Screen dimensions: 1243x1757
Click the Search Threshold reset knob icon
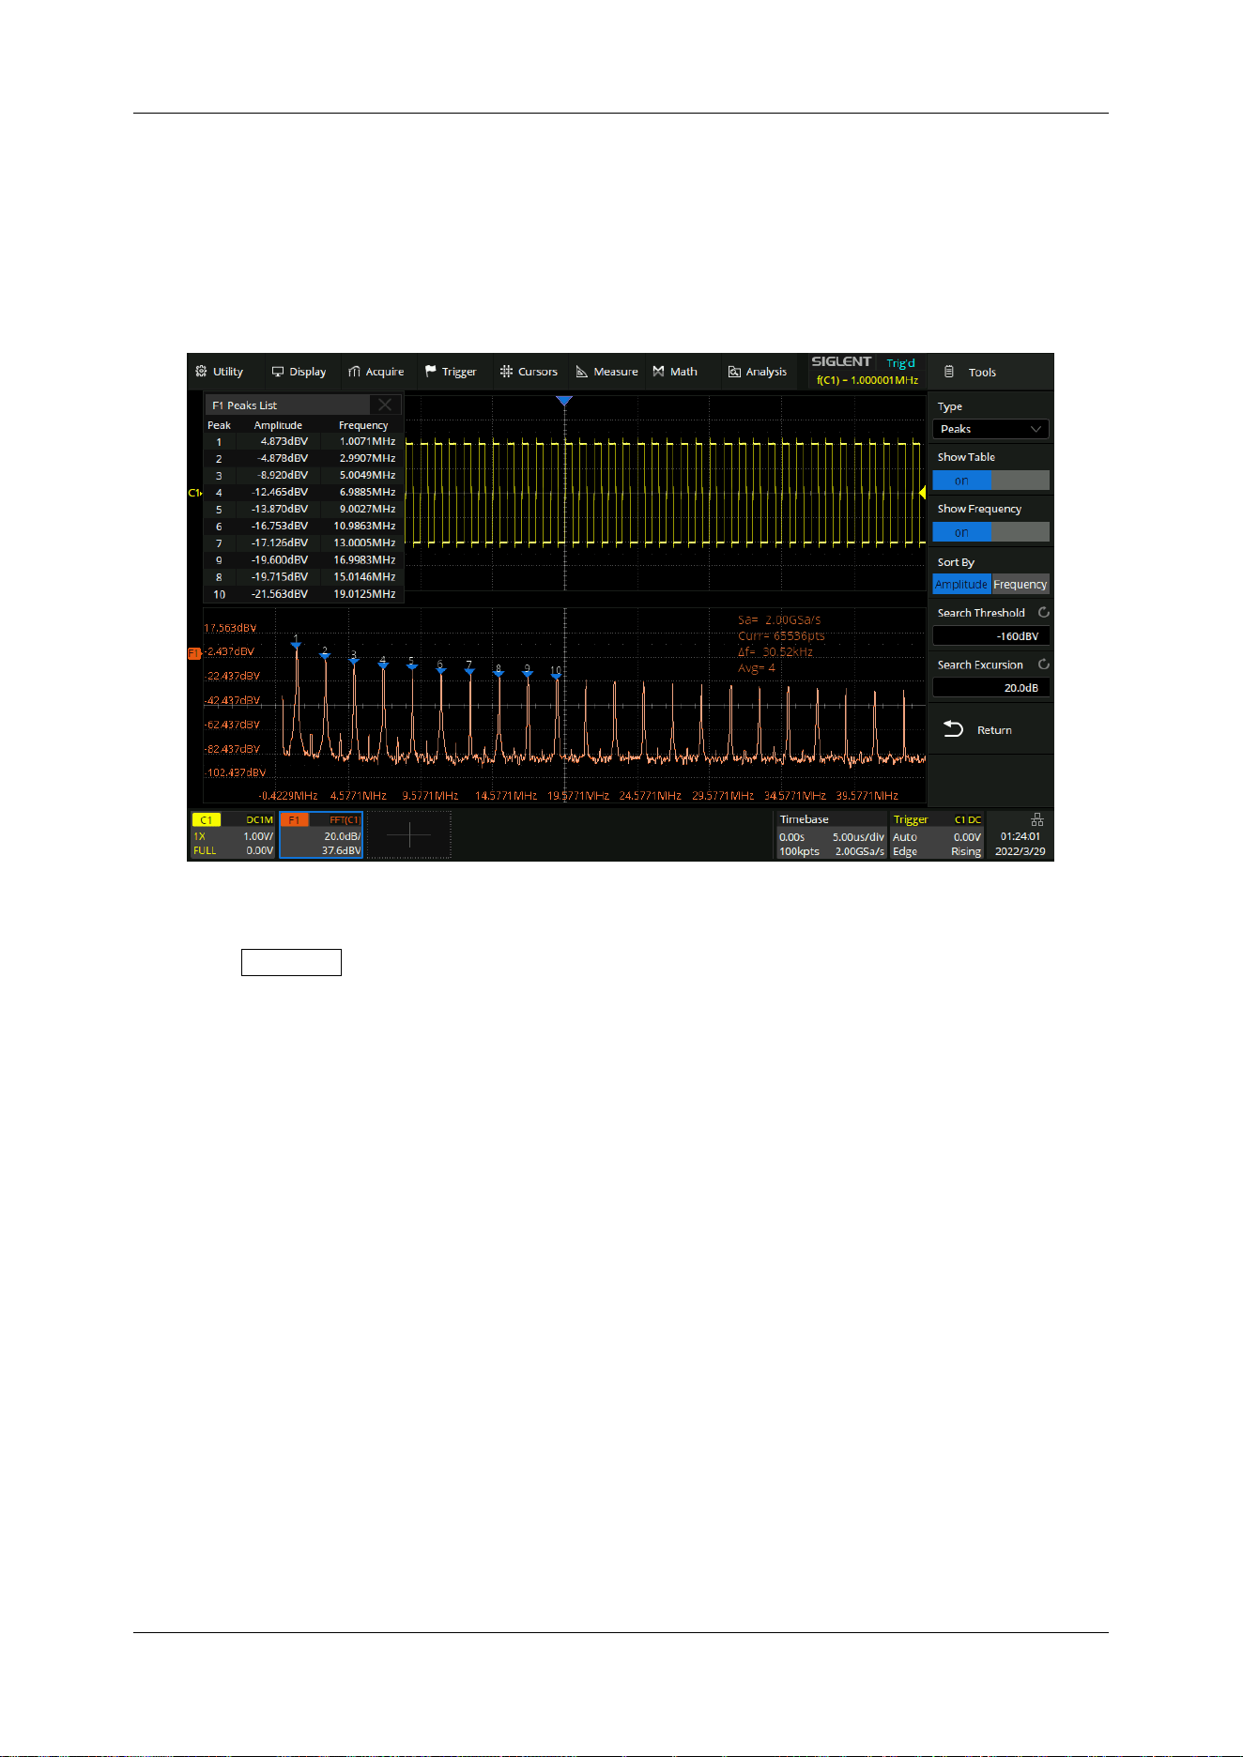1043,612
